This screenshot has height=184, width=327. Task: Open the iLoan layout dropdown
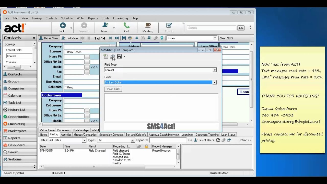click(x=215, y=38)
